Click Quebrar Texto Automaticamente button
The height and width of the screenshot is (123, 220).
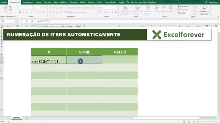[x=81, y=8]
